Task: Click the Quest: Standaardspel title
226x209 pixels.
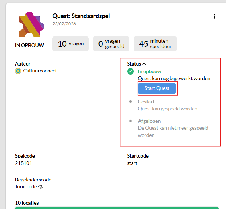Action: 81,16
